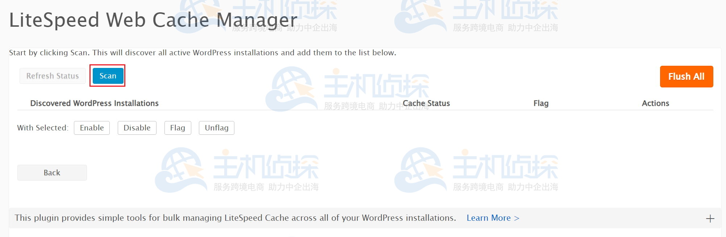Enable cache for selected installations

(x=92, y=128)
